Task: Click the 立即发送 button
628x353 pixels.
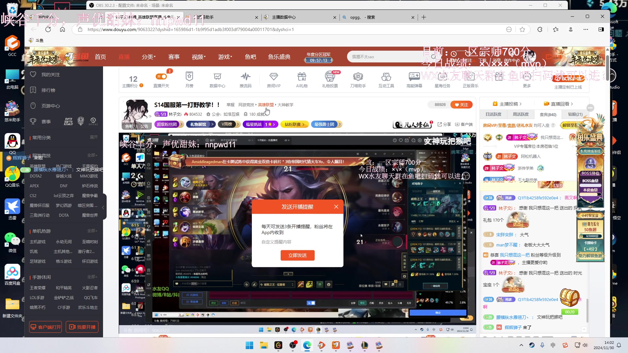Action: tap(298, 255)
